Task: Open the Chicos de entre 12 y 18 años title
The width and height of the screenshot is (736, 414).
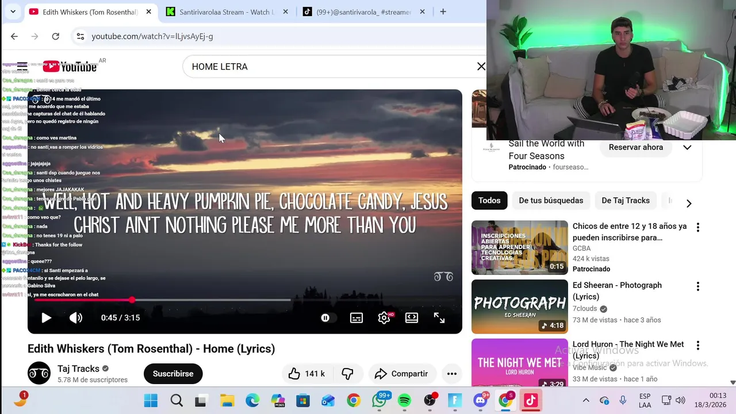Action: [630, 232]
